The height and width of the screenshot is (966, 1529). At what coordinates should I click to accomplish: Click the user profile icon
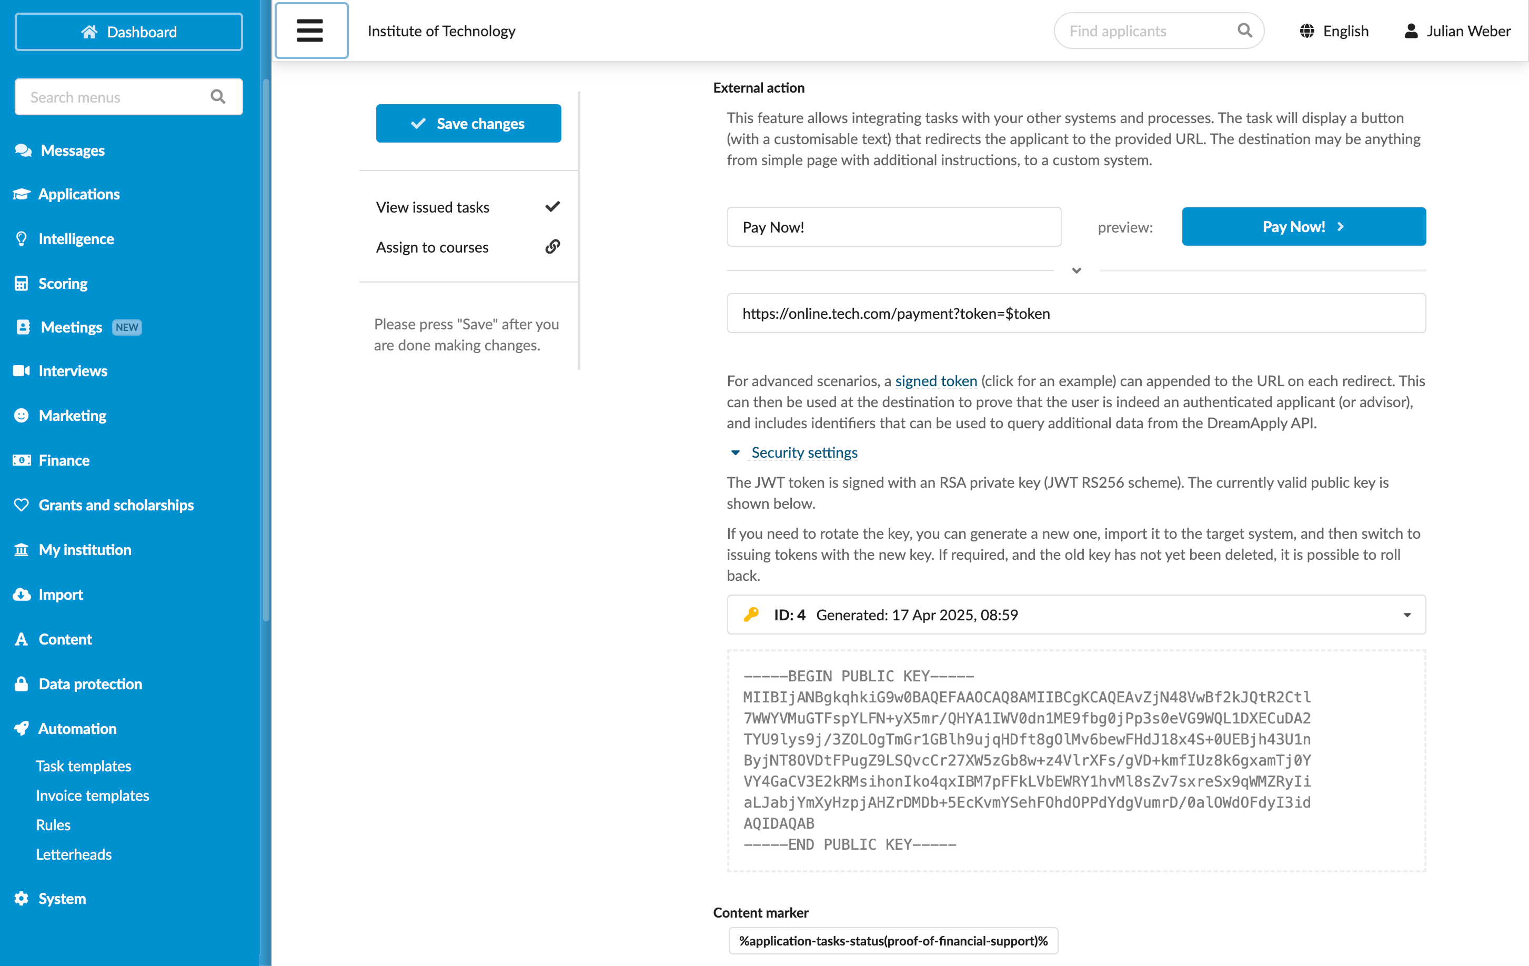(x=1411, y=31)
